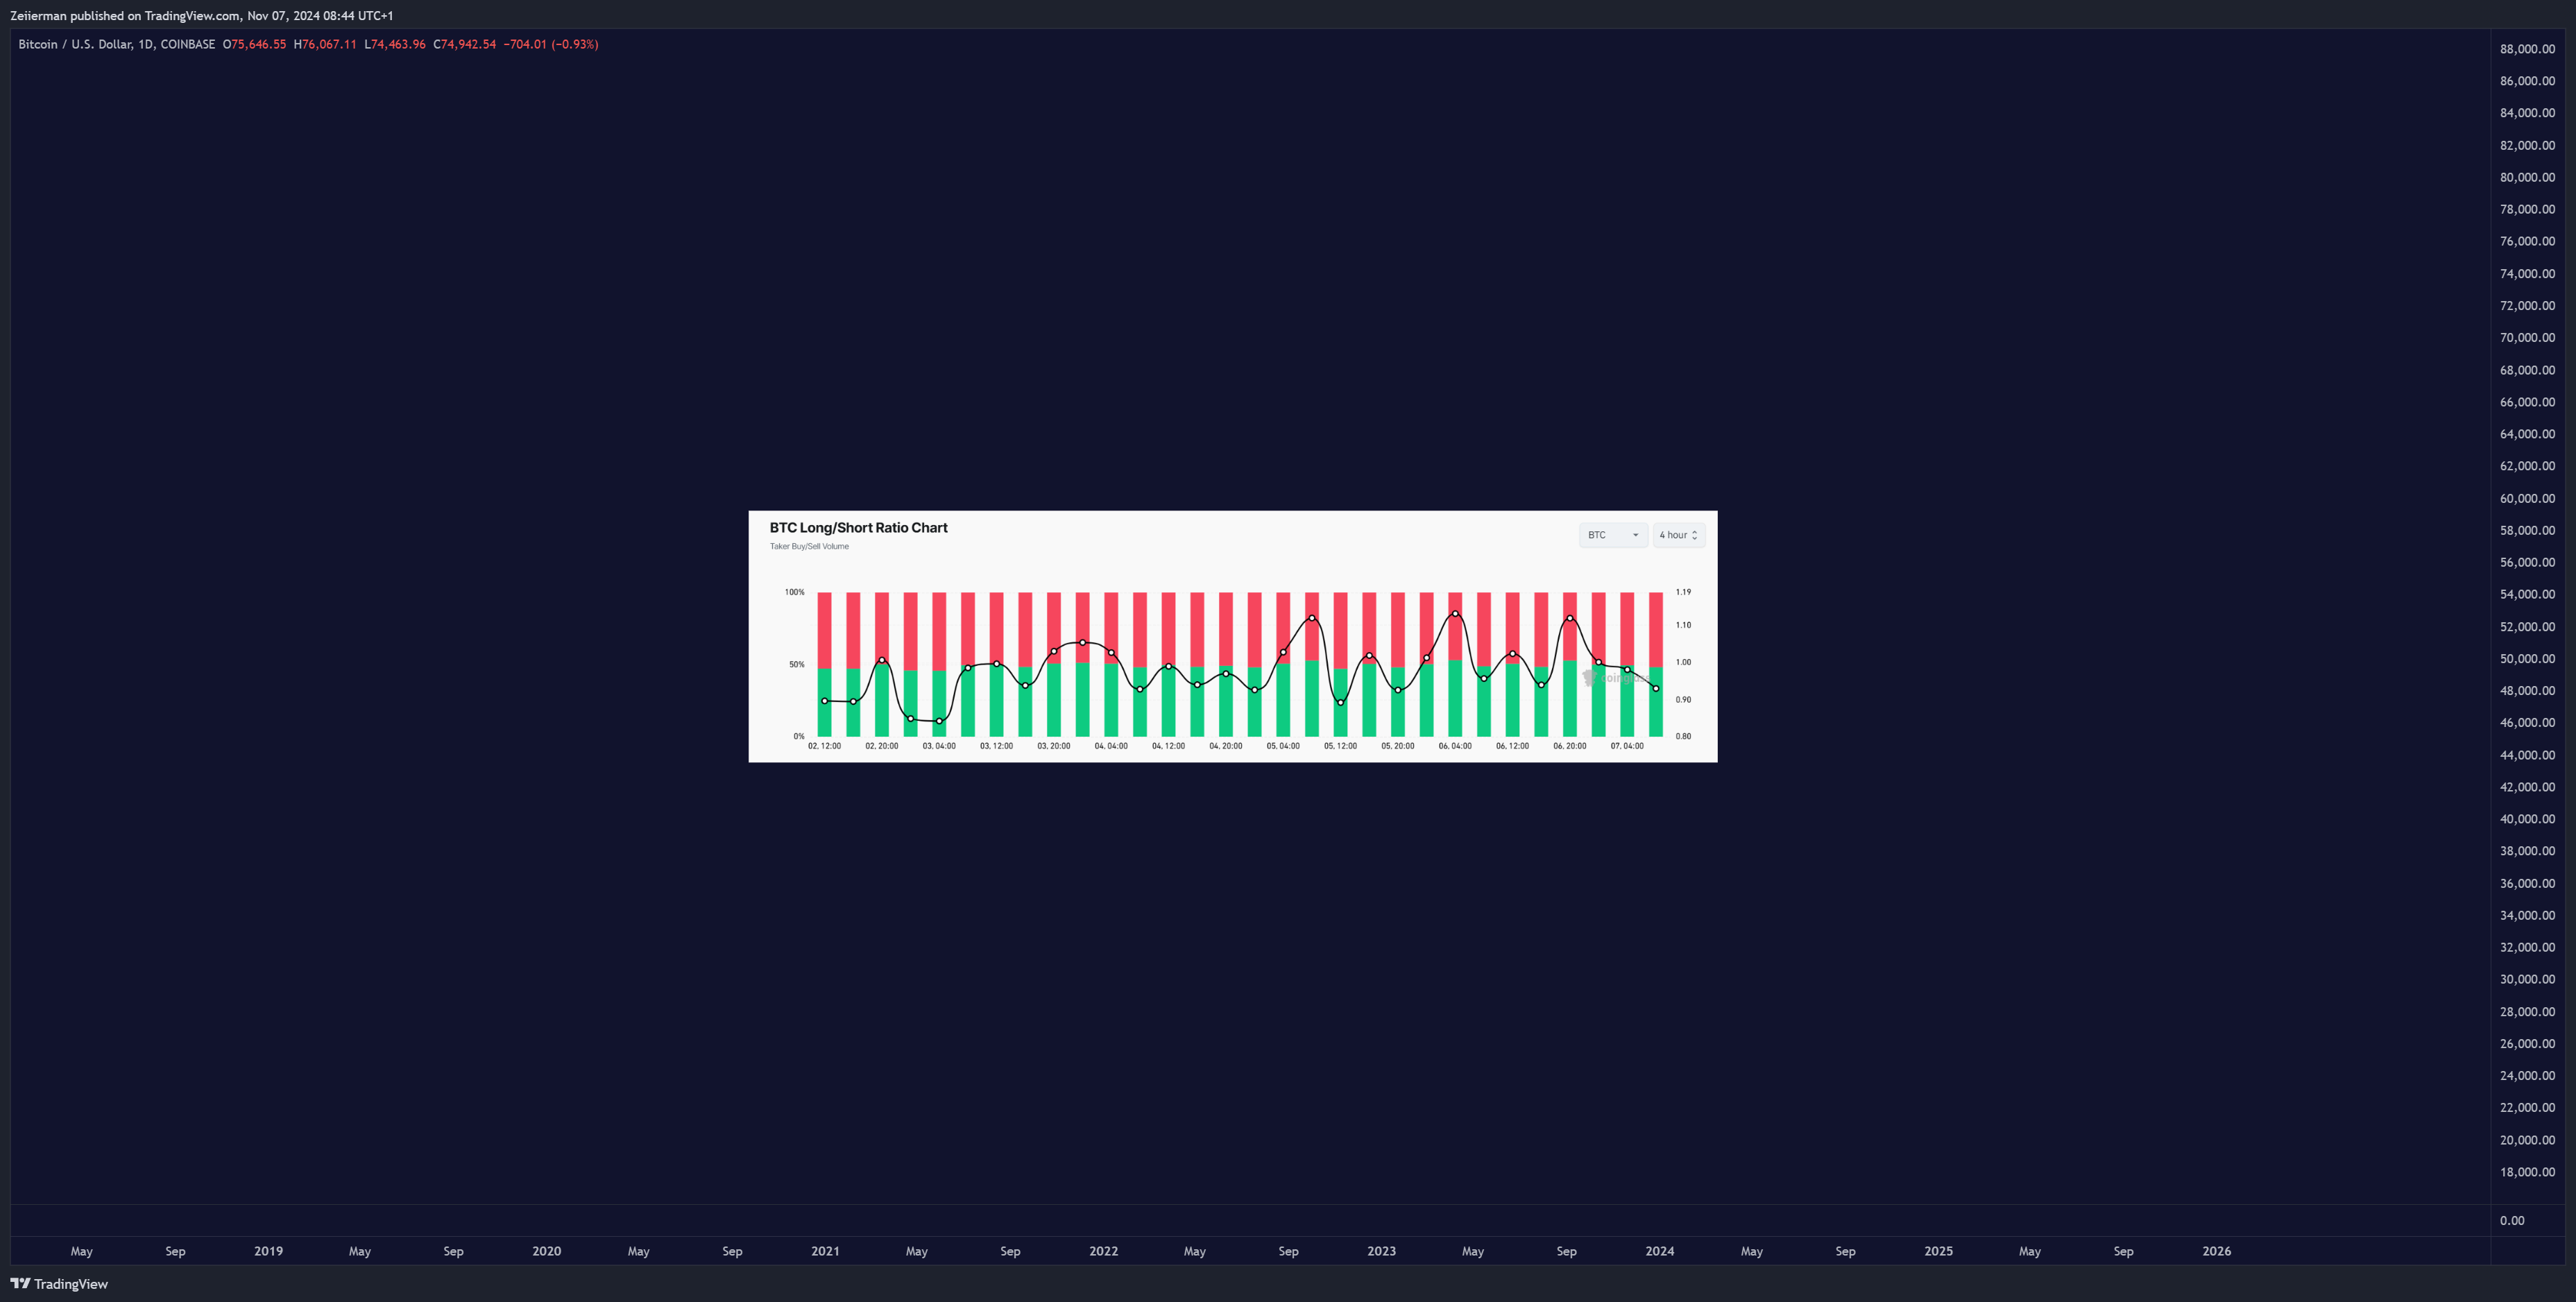The width and height of the screenshot is (2576, 1302).
Task: Click the 76,000.00 price axis label
Action: click(x=2527, y=241)
